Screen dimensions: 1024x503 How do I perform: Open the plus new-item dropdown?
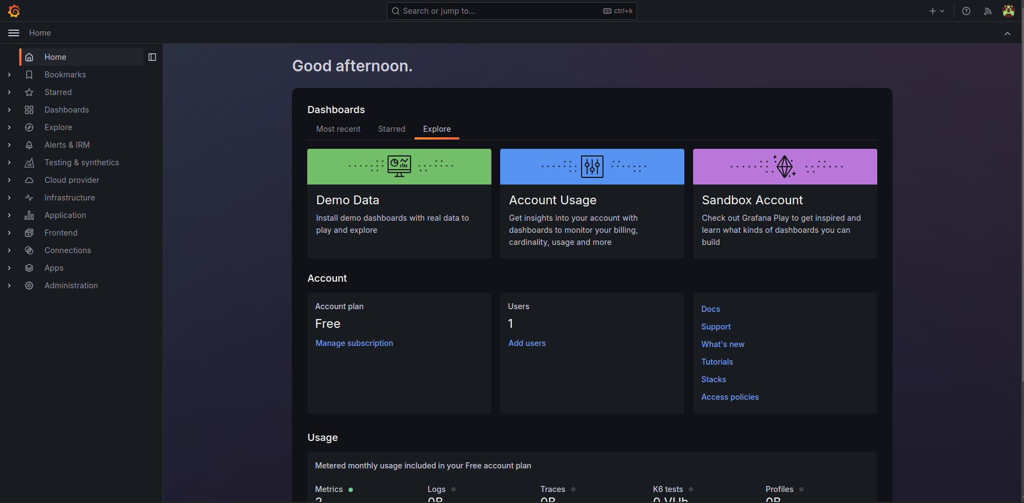[936, 11]
